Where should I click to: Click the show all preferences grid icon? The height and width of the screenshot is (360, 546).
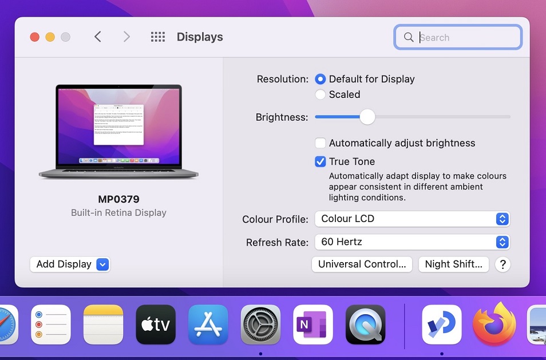point(157,37)
